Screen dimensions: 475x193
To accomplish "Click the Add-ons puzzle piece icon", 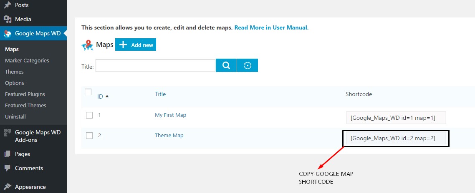I will (x=8, y=133).
